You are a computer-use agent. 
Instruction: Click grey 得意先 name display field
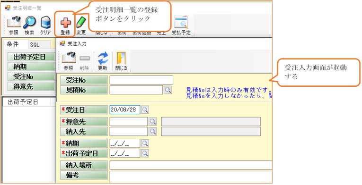point(211,121)
